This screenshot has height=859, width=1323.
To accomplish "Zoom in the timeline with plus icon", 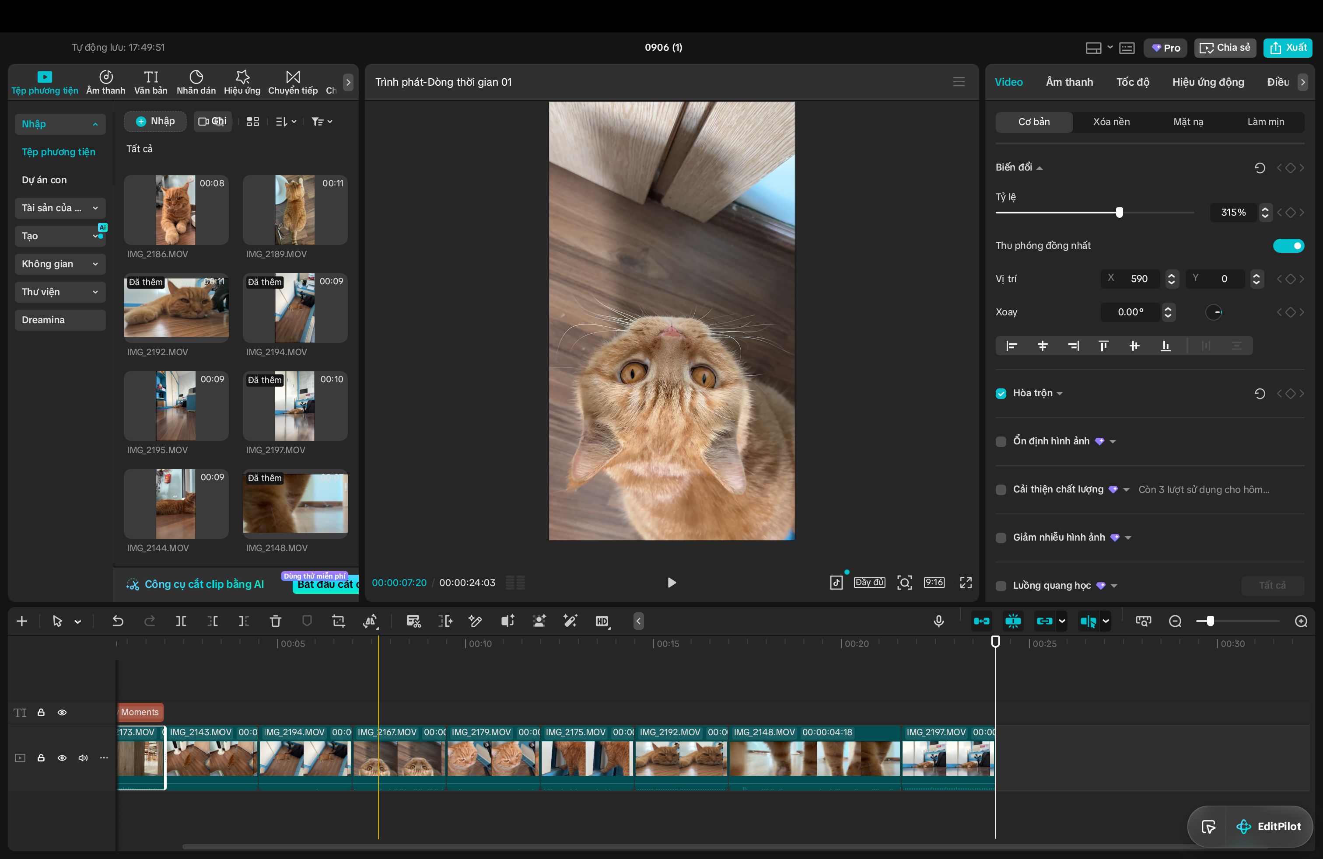I will click(x=1301, y=621).
